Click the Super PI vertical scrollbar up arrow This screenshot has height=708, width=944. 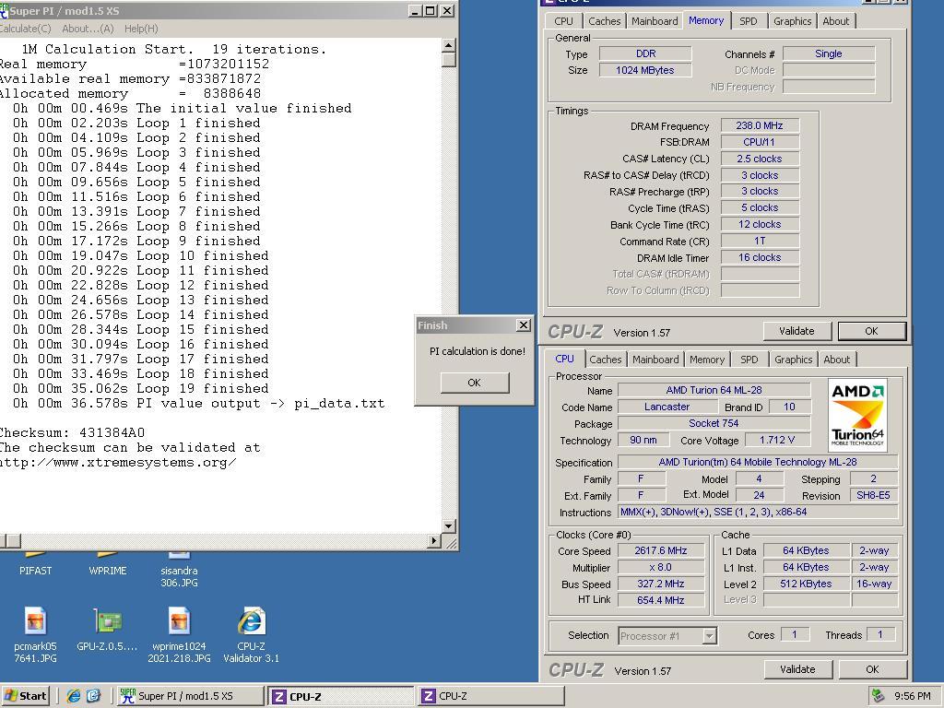[449, 46]
